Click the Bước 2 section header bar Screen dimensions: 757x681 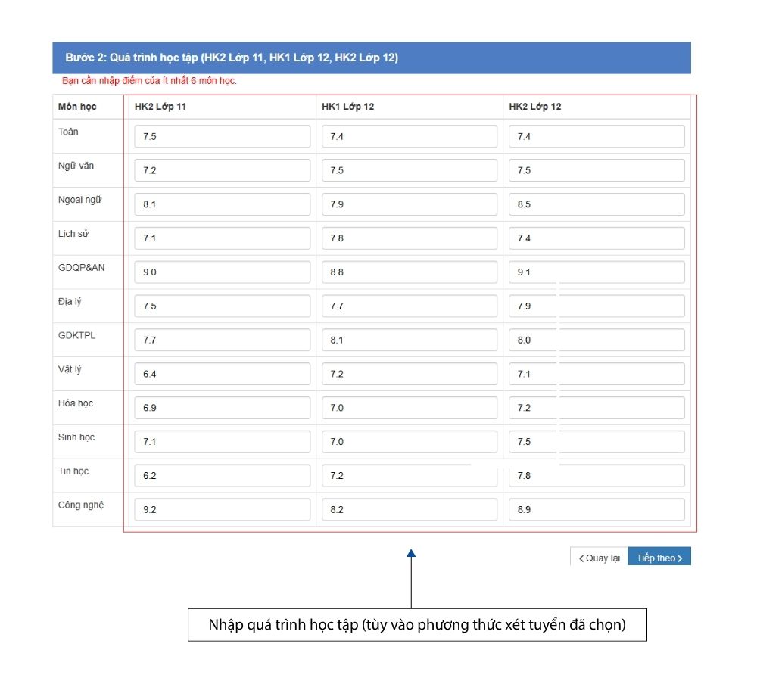pyautogui.click(x=371, y=58)
